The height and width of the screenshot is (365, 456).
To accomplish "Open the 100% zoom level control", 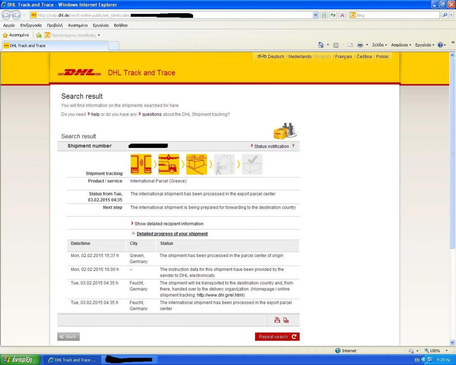I will (x=435, y=351).
